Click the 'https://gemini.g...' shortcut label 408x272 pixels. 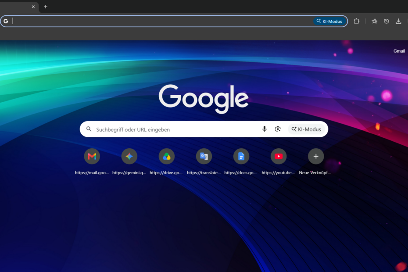coord(129,172)
